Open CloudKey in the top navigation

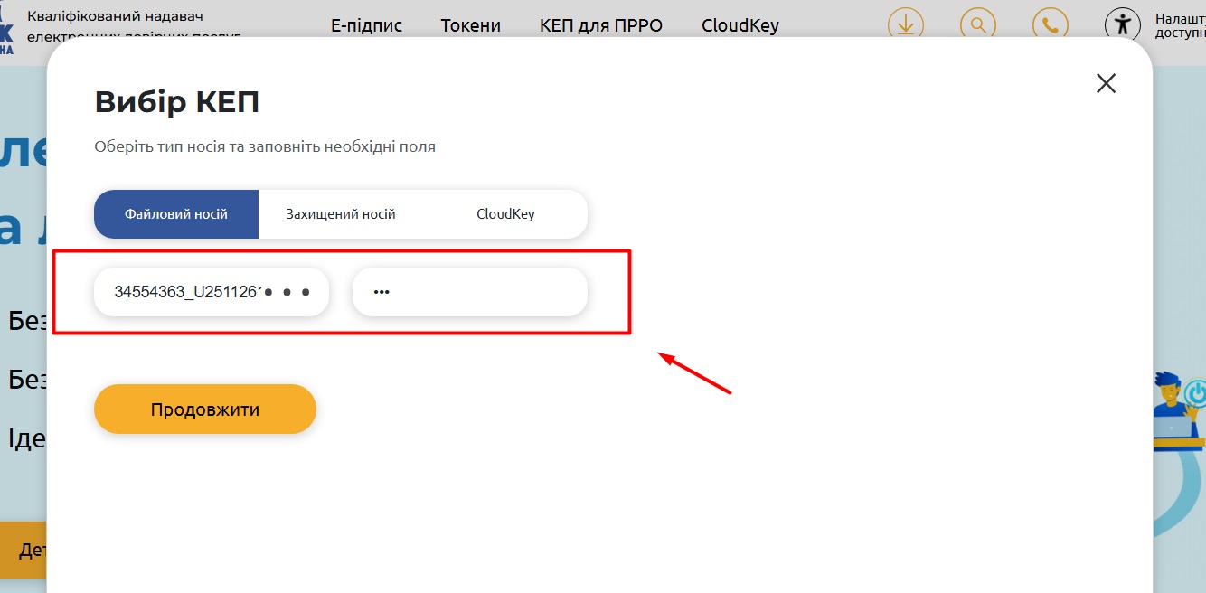click(740, 25)
